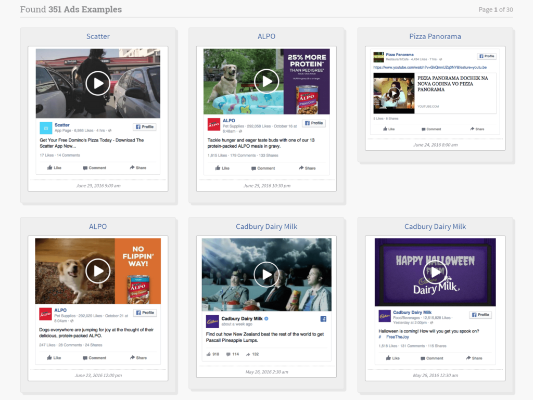
Task: Click Profile button on ALPO protein ad
Action: tap(314, 123)
